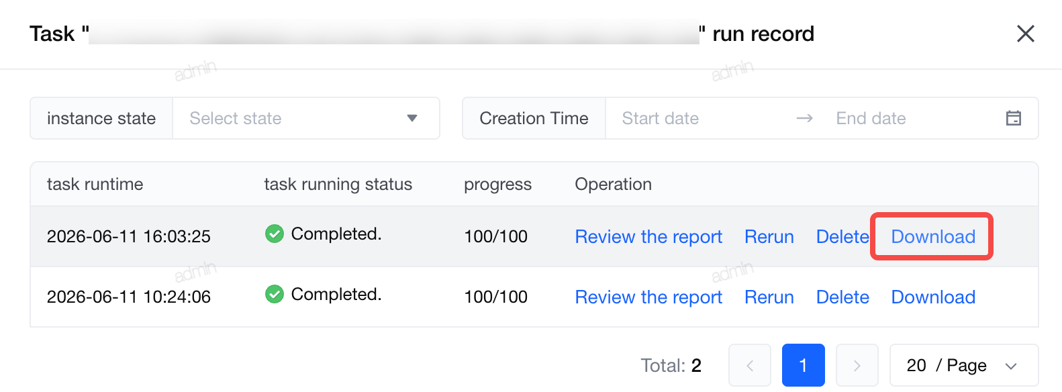Download the 10:24:06 run result
Viewport: 1062px width, 392px height.
(933, 297)
